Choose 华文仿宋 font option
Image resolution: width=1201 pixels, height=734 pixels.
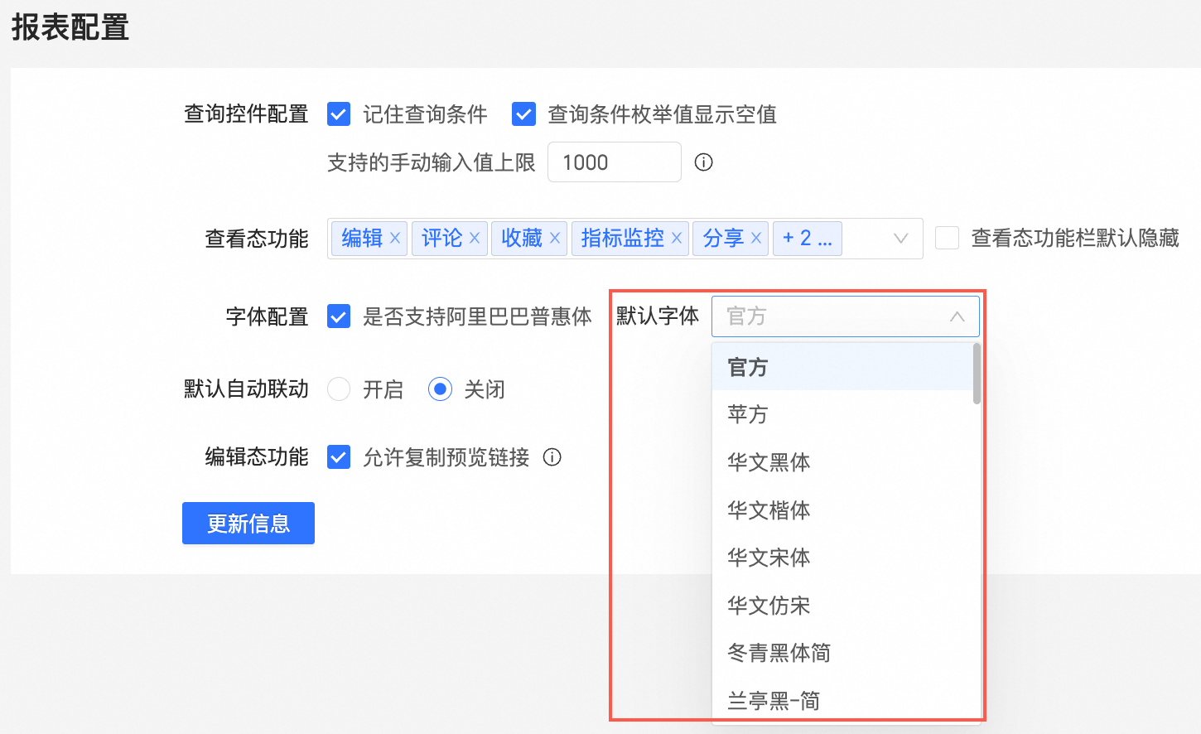point(842,606)
